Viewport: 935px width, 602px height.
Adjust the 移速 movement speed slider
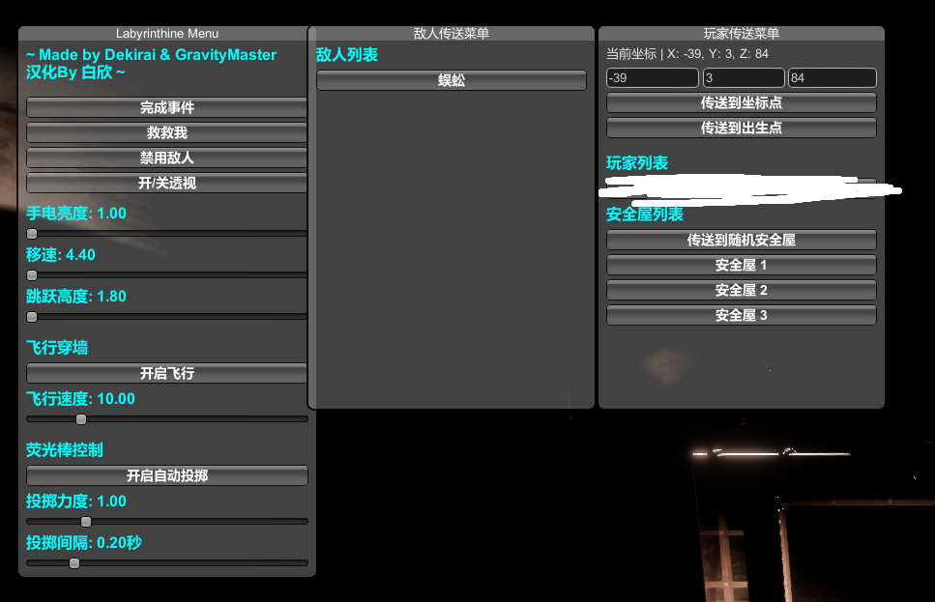31,274
